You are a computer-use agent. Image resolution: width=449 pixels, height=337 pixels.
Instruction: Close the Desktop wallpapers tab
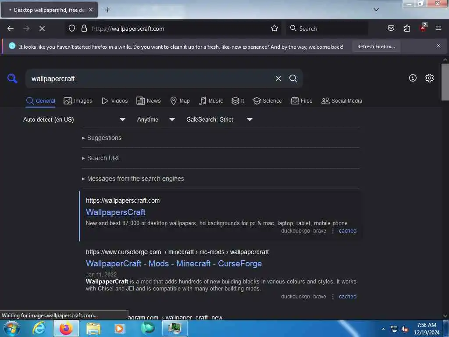tap(91, 10)
